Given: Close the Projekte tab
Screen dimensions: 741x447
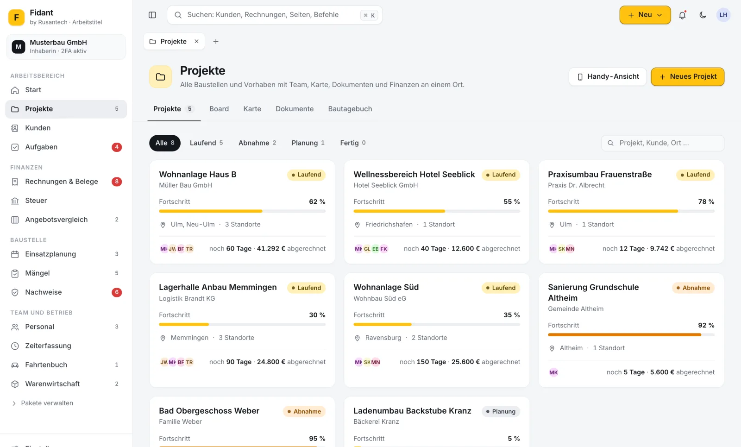Looking at the screenshot, I should [x=196, y=41].
